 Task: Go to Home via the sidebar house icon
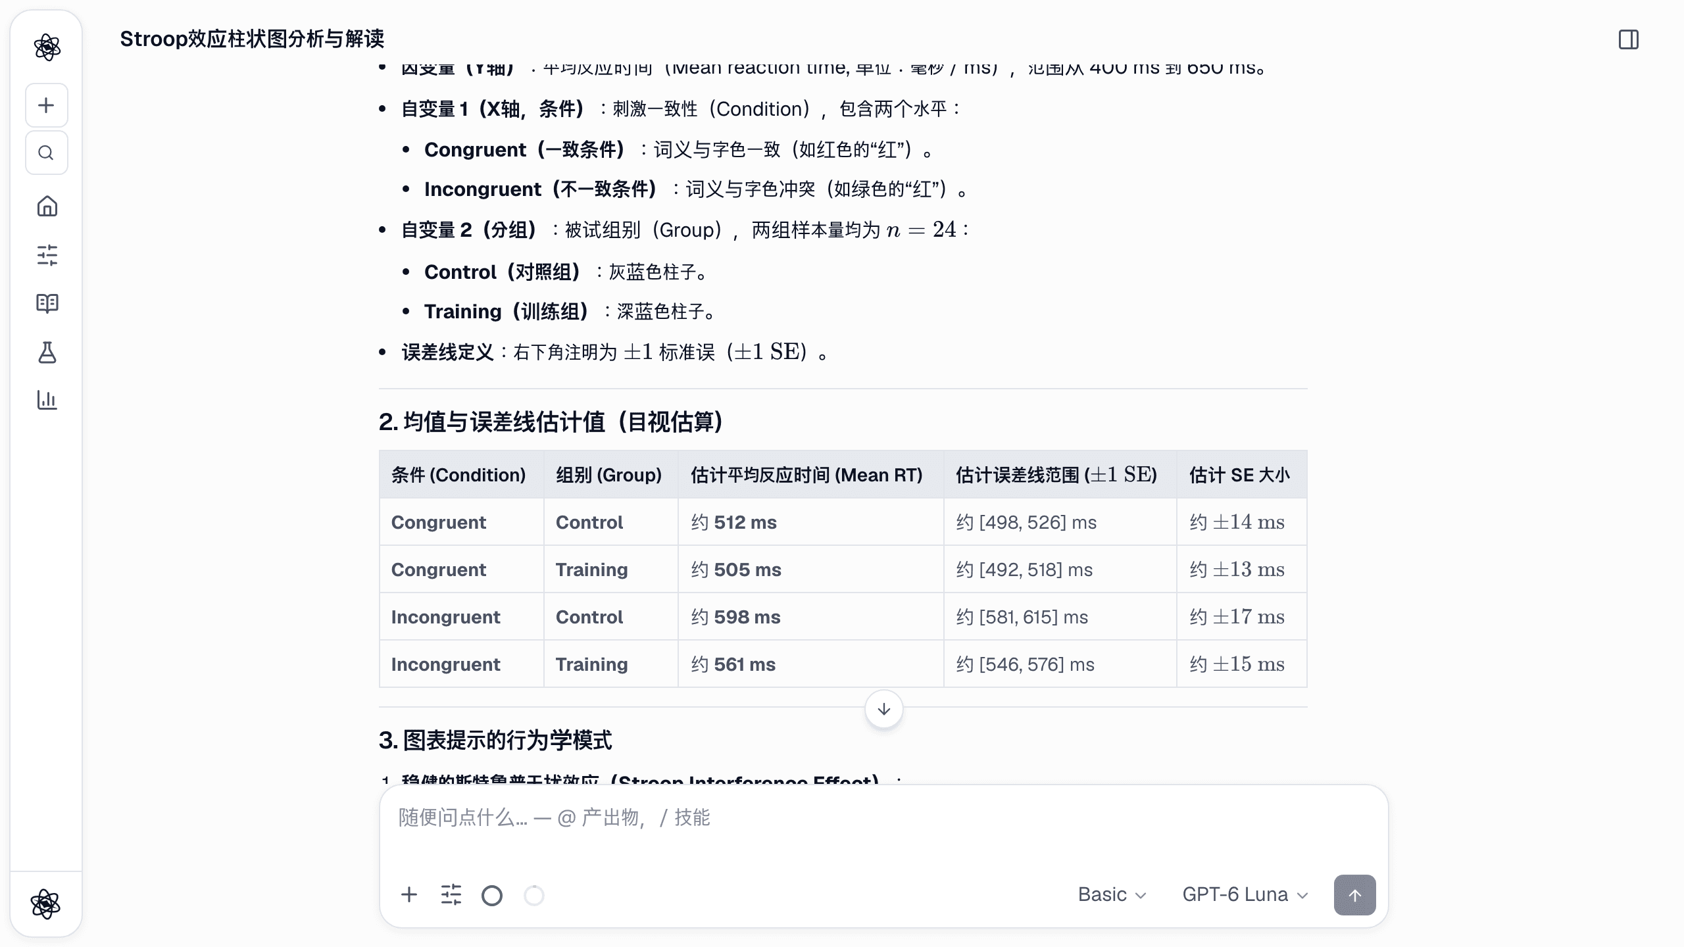47,206
